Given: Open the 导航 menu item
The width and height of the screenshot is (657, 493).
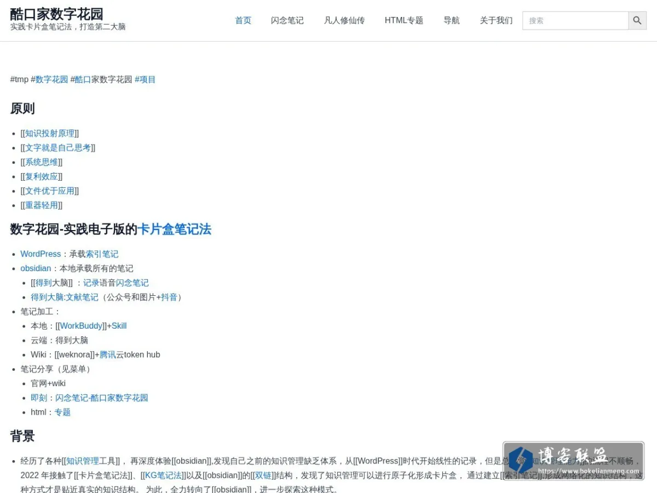Looking at the screenshot, I should (452, 20).
